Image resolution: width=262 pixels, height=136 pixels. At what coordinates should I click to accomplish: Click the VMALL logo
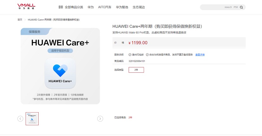point(26,7)
